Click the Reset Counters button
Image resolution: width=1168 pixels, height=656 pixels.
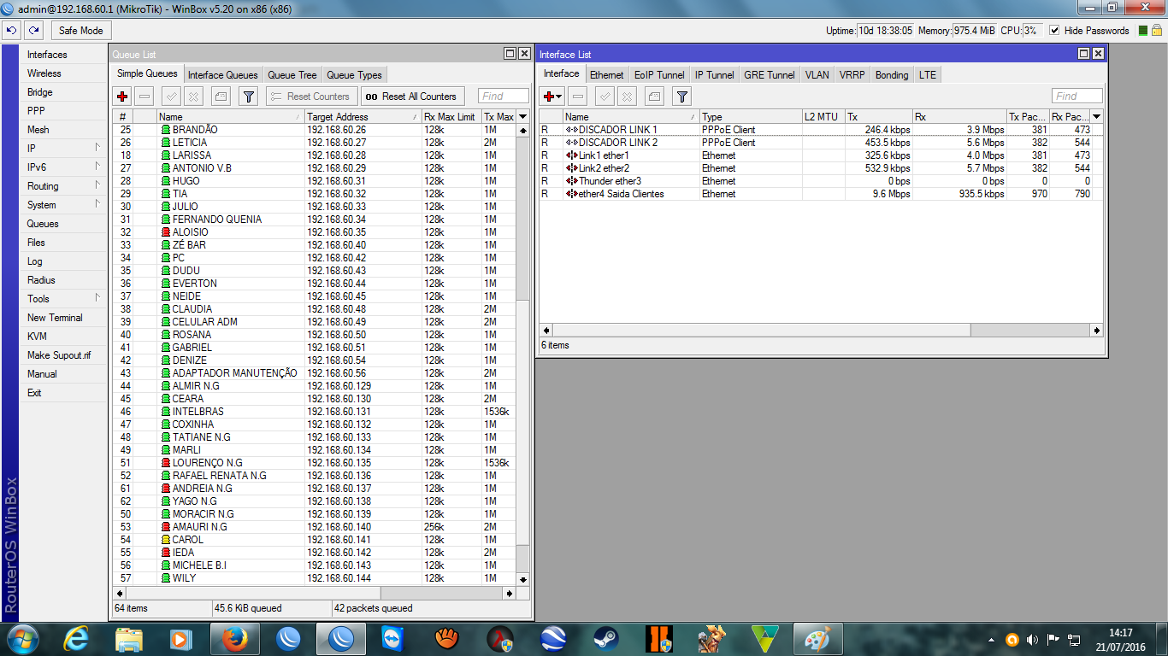311,97
